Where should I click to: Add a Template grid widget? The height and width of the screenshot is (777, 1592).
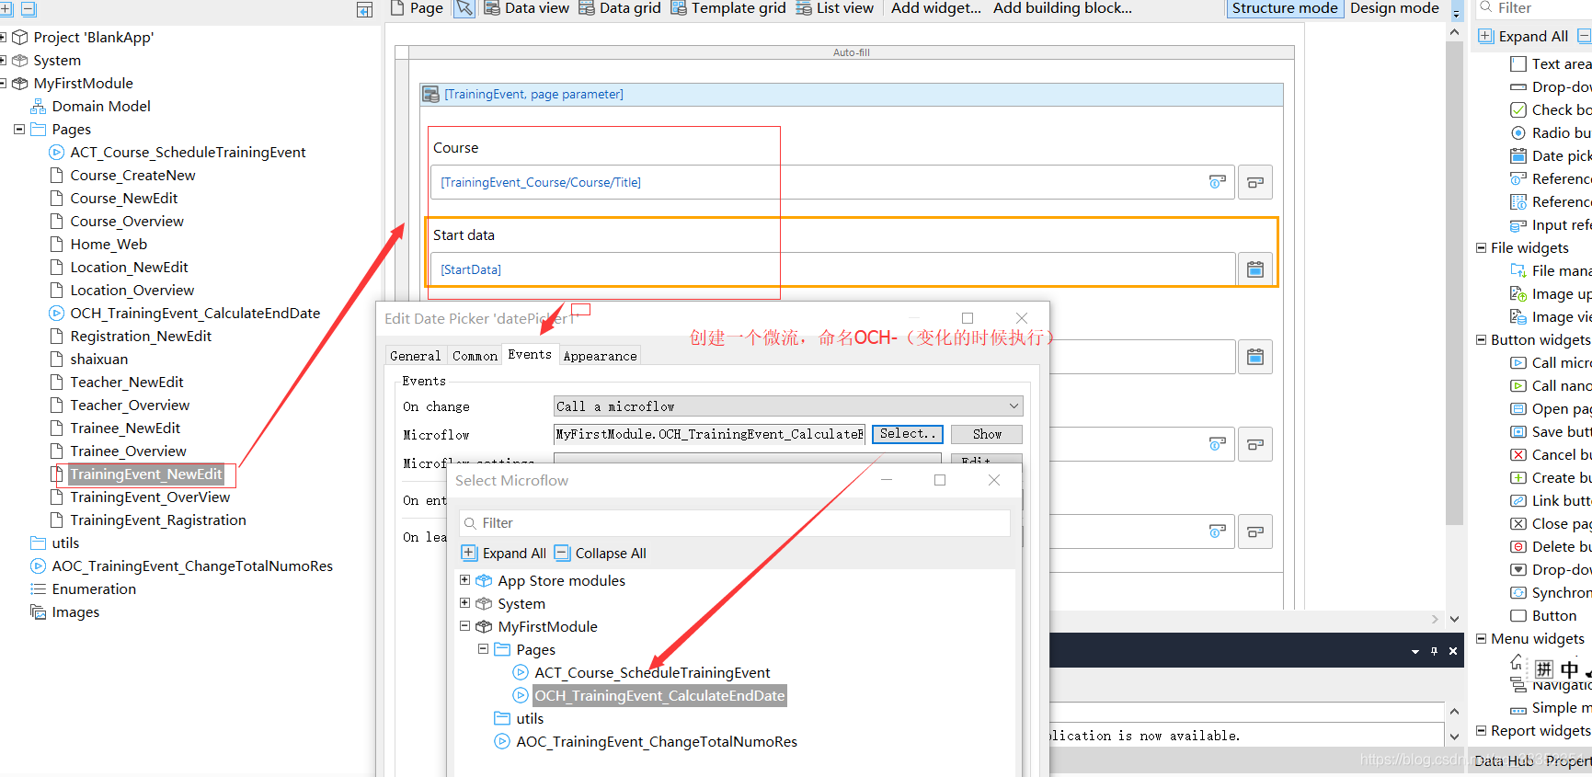pos(728,8)
